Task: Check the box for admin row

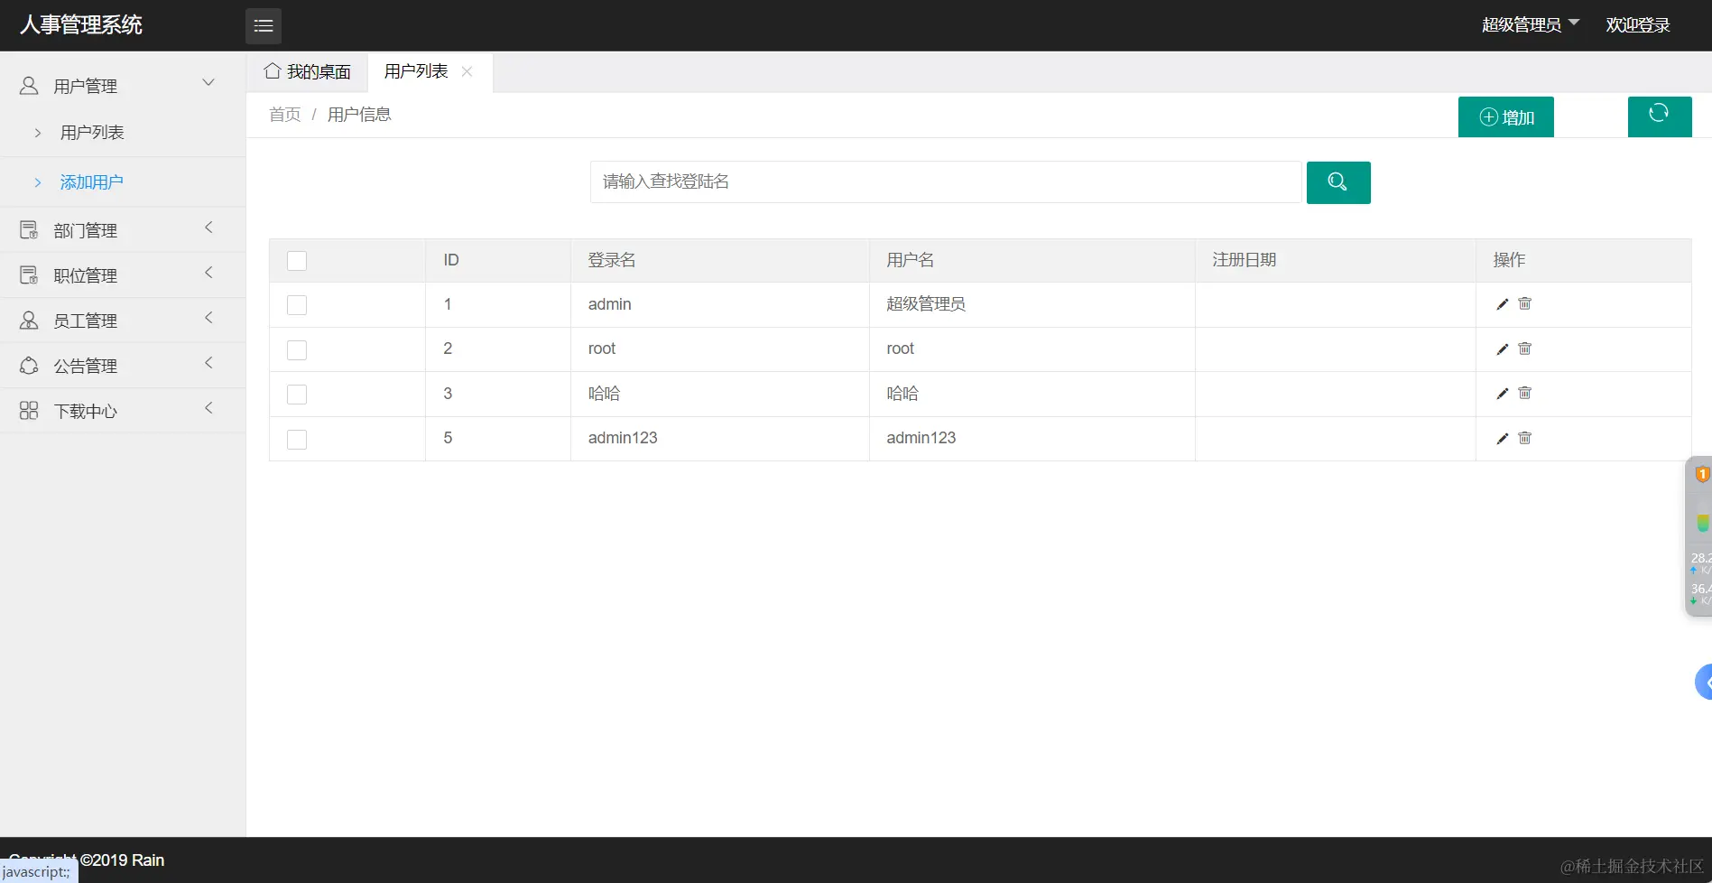Action: (297, 305)
